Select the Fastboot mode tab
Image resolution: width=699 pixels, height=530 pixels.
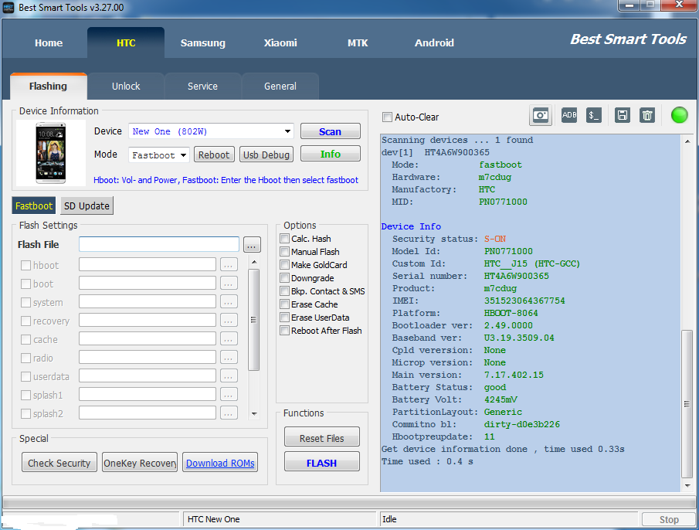pyautogui.click(x=34, y=206)
